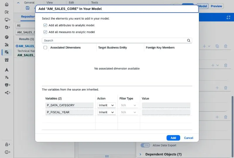234x158 pixels.
Task: Open the General menu
Action: tap(29, 3)
